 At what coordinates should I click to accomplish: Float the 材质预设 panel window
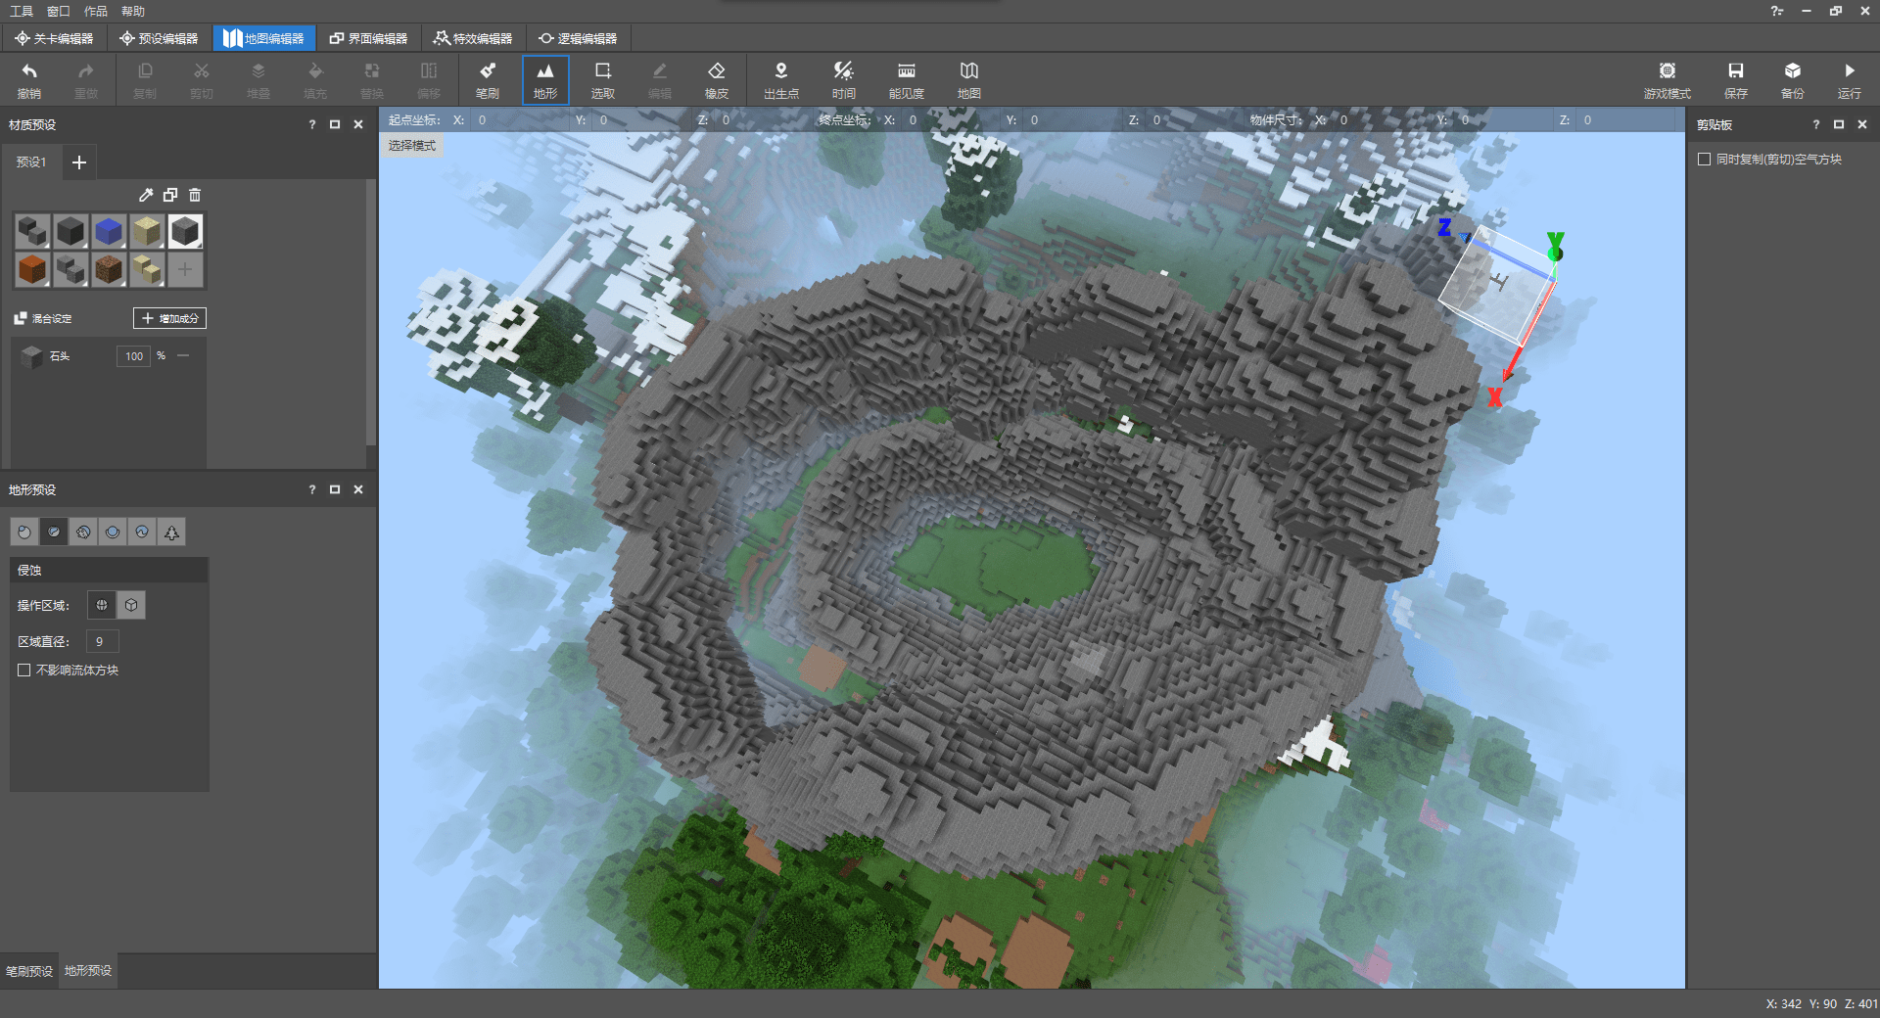[x=335, y=124]
